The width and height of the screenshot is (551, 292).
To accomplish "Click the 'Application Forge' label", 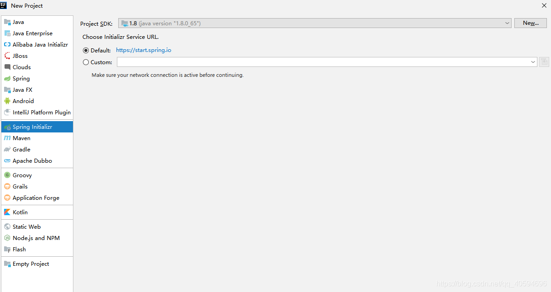I will 36,198.
